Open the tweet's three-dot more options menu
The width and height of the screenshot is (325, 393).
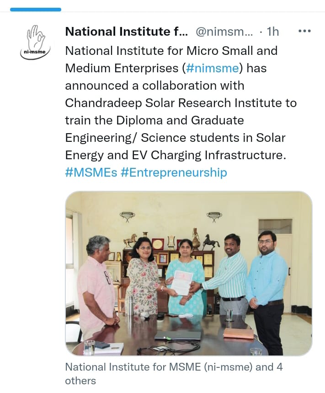coord(305,31)
